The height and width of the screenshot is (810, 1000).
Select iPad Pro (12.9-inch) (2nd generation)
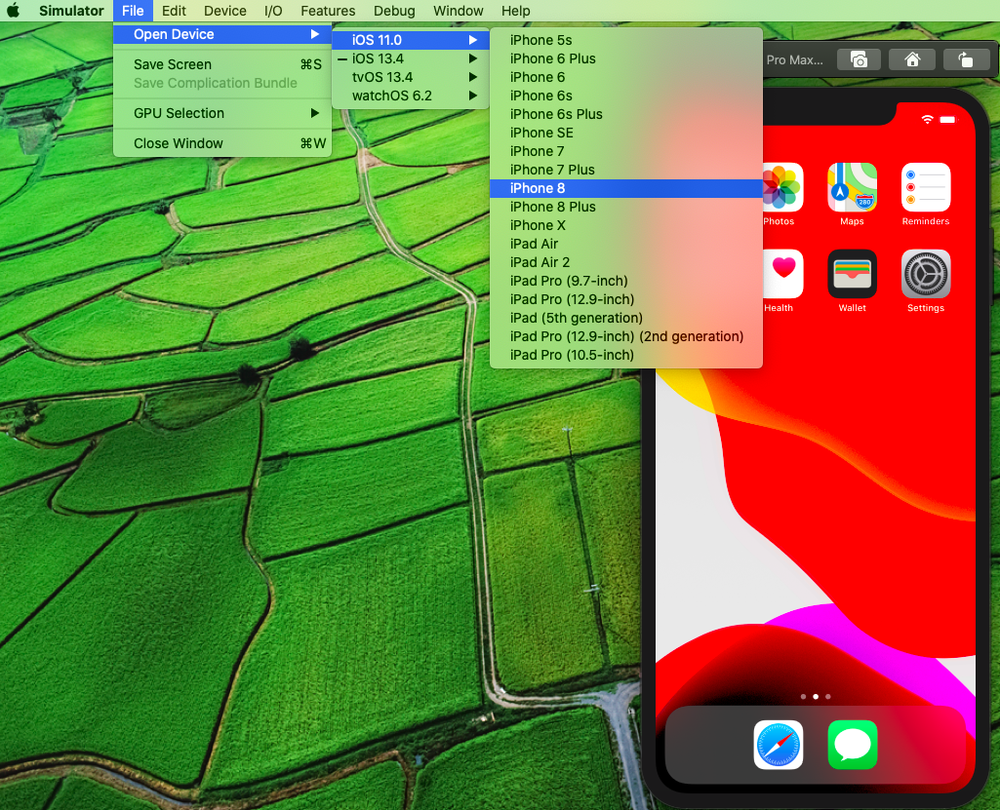(625, 336)
